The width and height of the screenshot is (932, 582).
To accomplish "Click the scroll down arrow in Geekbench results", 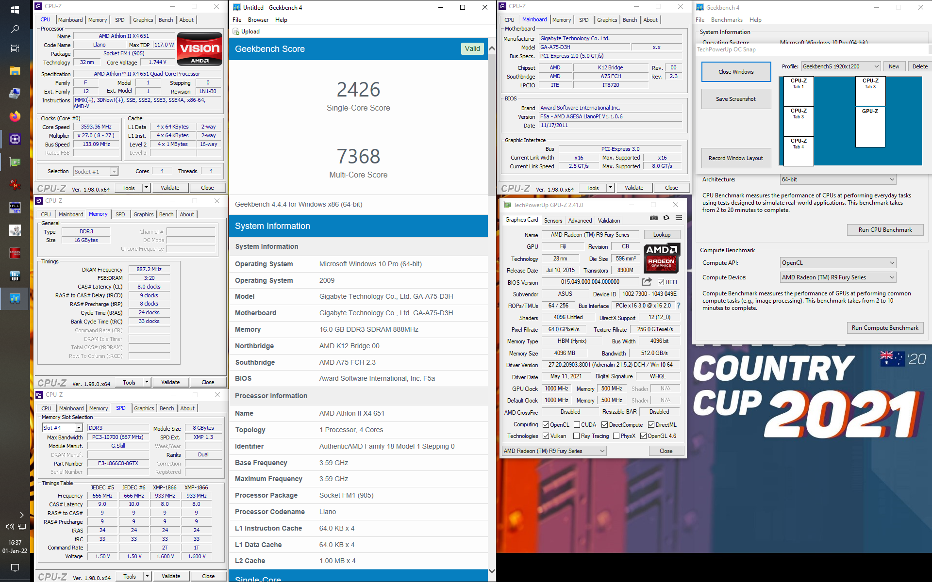I will 492,571.
